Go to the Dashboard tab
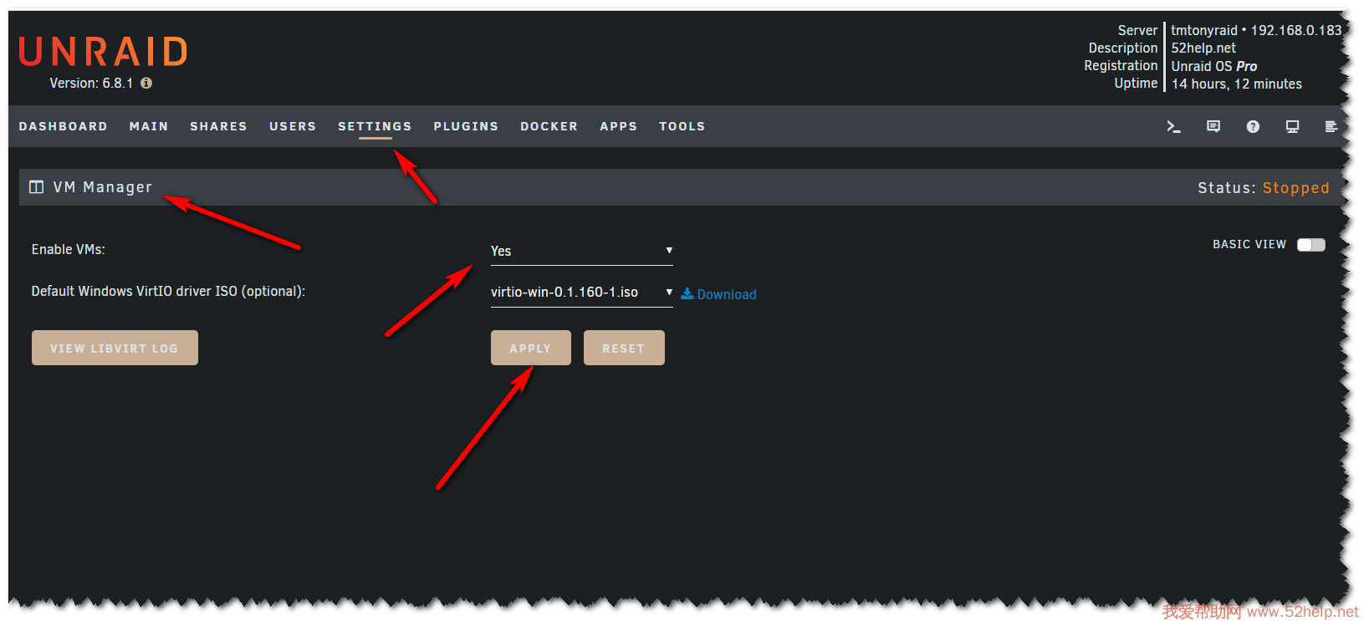This screenshot has width=1364, height=621. pos(63,126)
